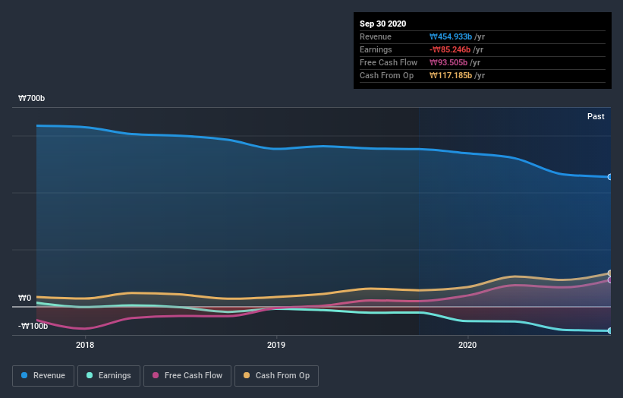Click the Cash From Op endpoint marker
This screenshot has width=623, height=398.
[x=610, y=273]
